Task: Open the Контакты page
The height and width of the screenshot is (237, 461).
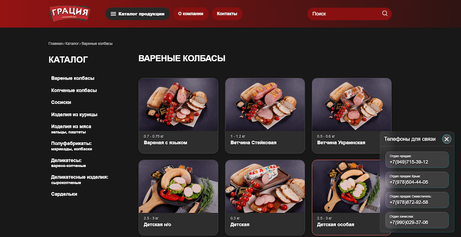Action: pos(227,14)
